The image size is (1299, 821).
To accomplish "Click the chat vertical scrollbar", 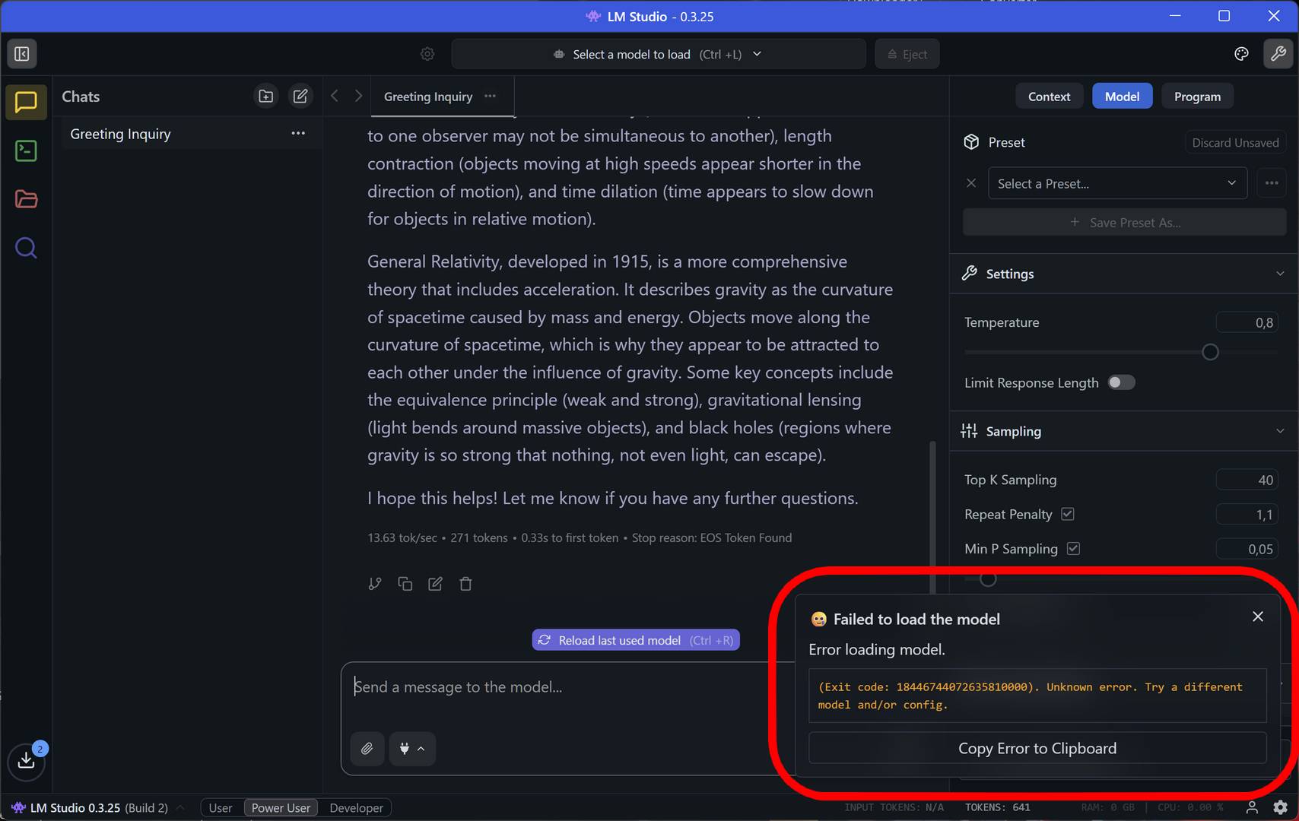I will [932, 517].
